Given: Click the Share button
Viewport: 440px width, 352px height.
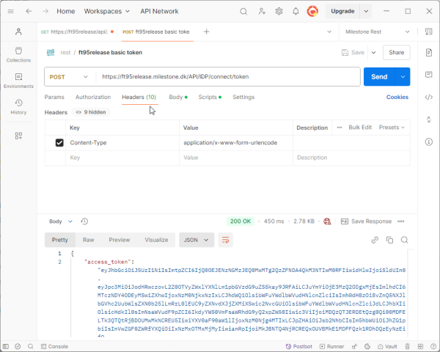Looking at the screenshot, I should coord(396,53).
